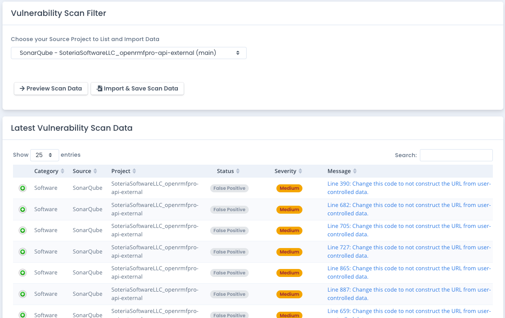
Task: Open Line 887 message link
Action: tap(409, 294)
